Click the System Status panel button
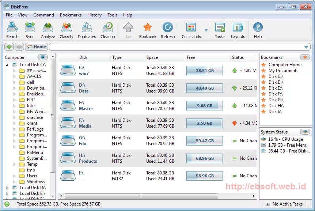The width and height of the screenshot is (315, 211). (x=305, y=132)
